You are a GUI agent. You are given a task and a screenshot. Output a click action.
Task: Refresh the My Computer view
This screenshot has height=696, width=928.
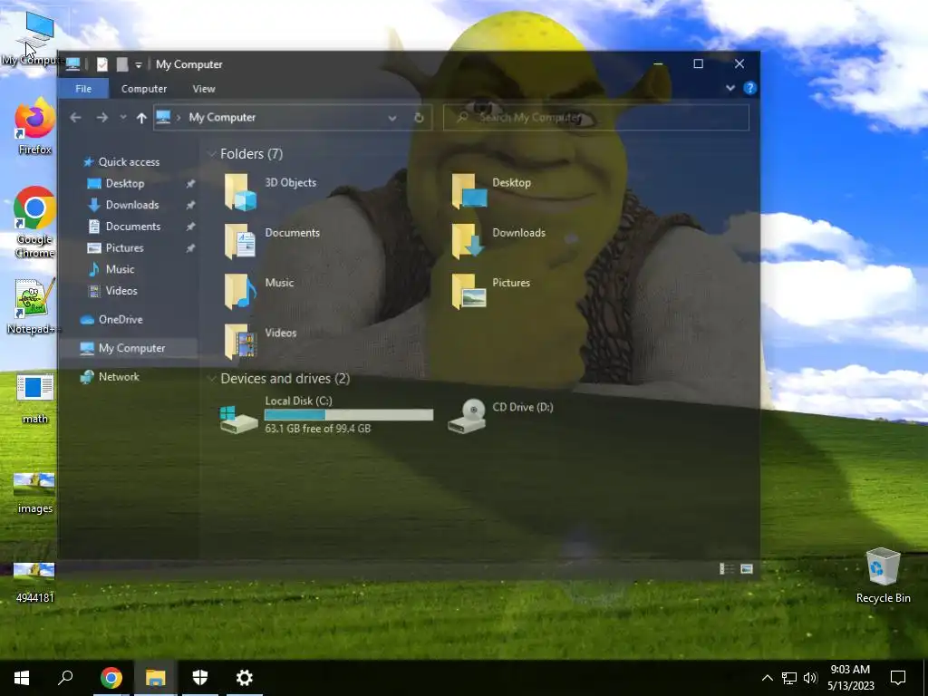click(419, 118)
